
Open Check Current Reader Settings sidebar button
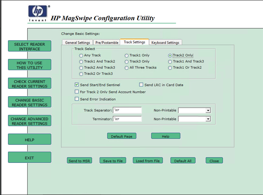point(30,84)
